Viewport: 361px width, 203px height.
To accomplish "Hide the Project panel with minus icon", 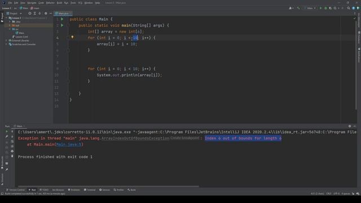I will pos(51,14).
